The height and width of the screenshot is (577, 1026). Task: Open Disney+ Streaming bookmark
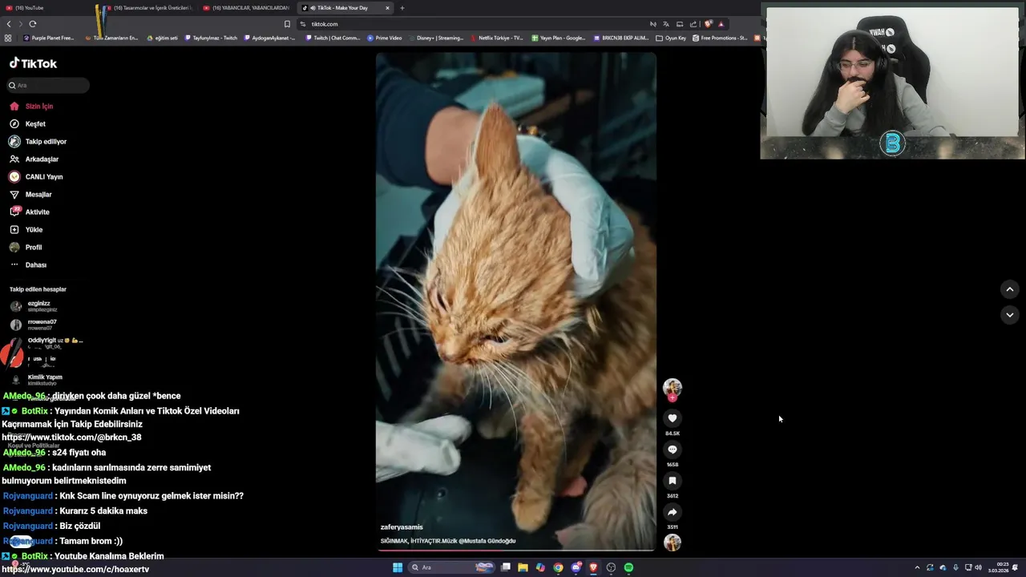436,38
